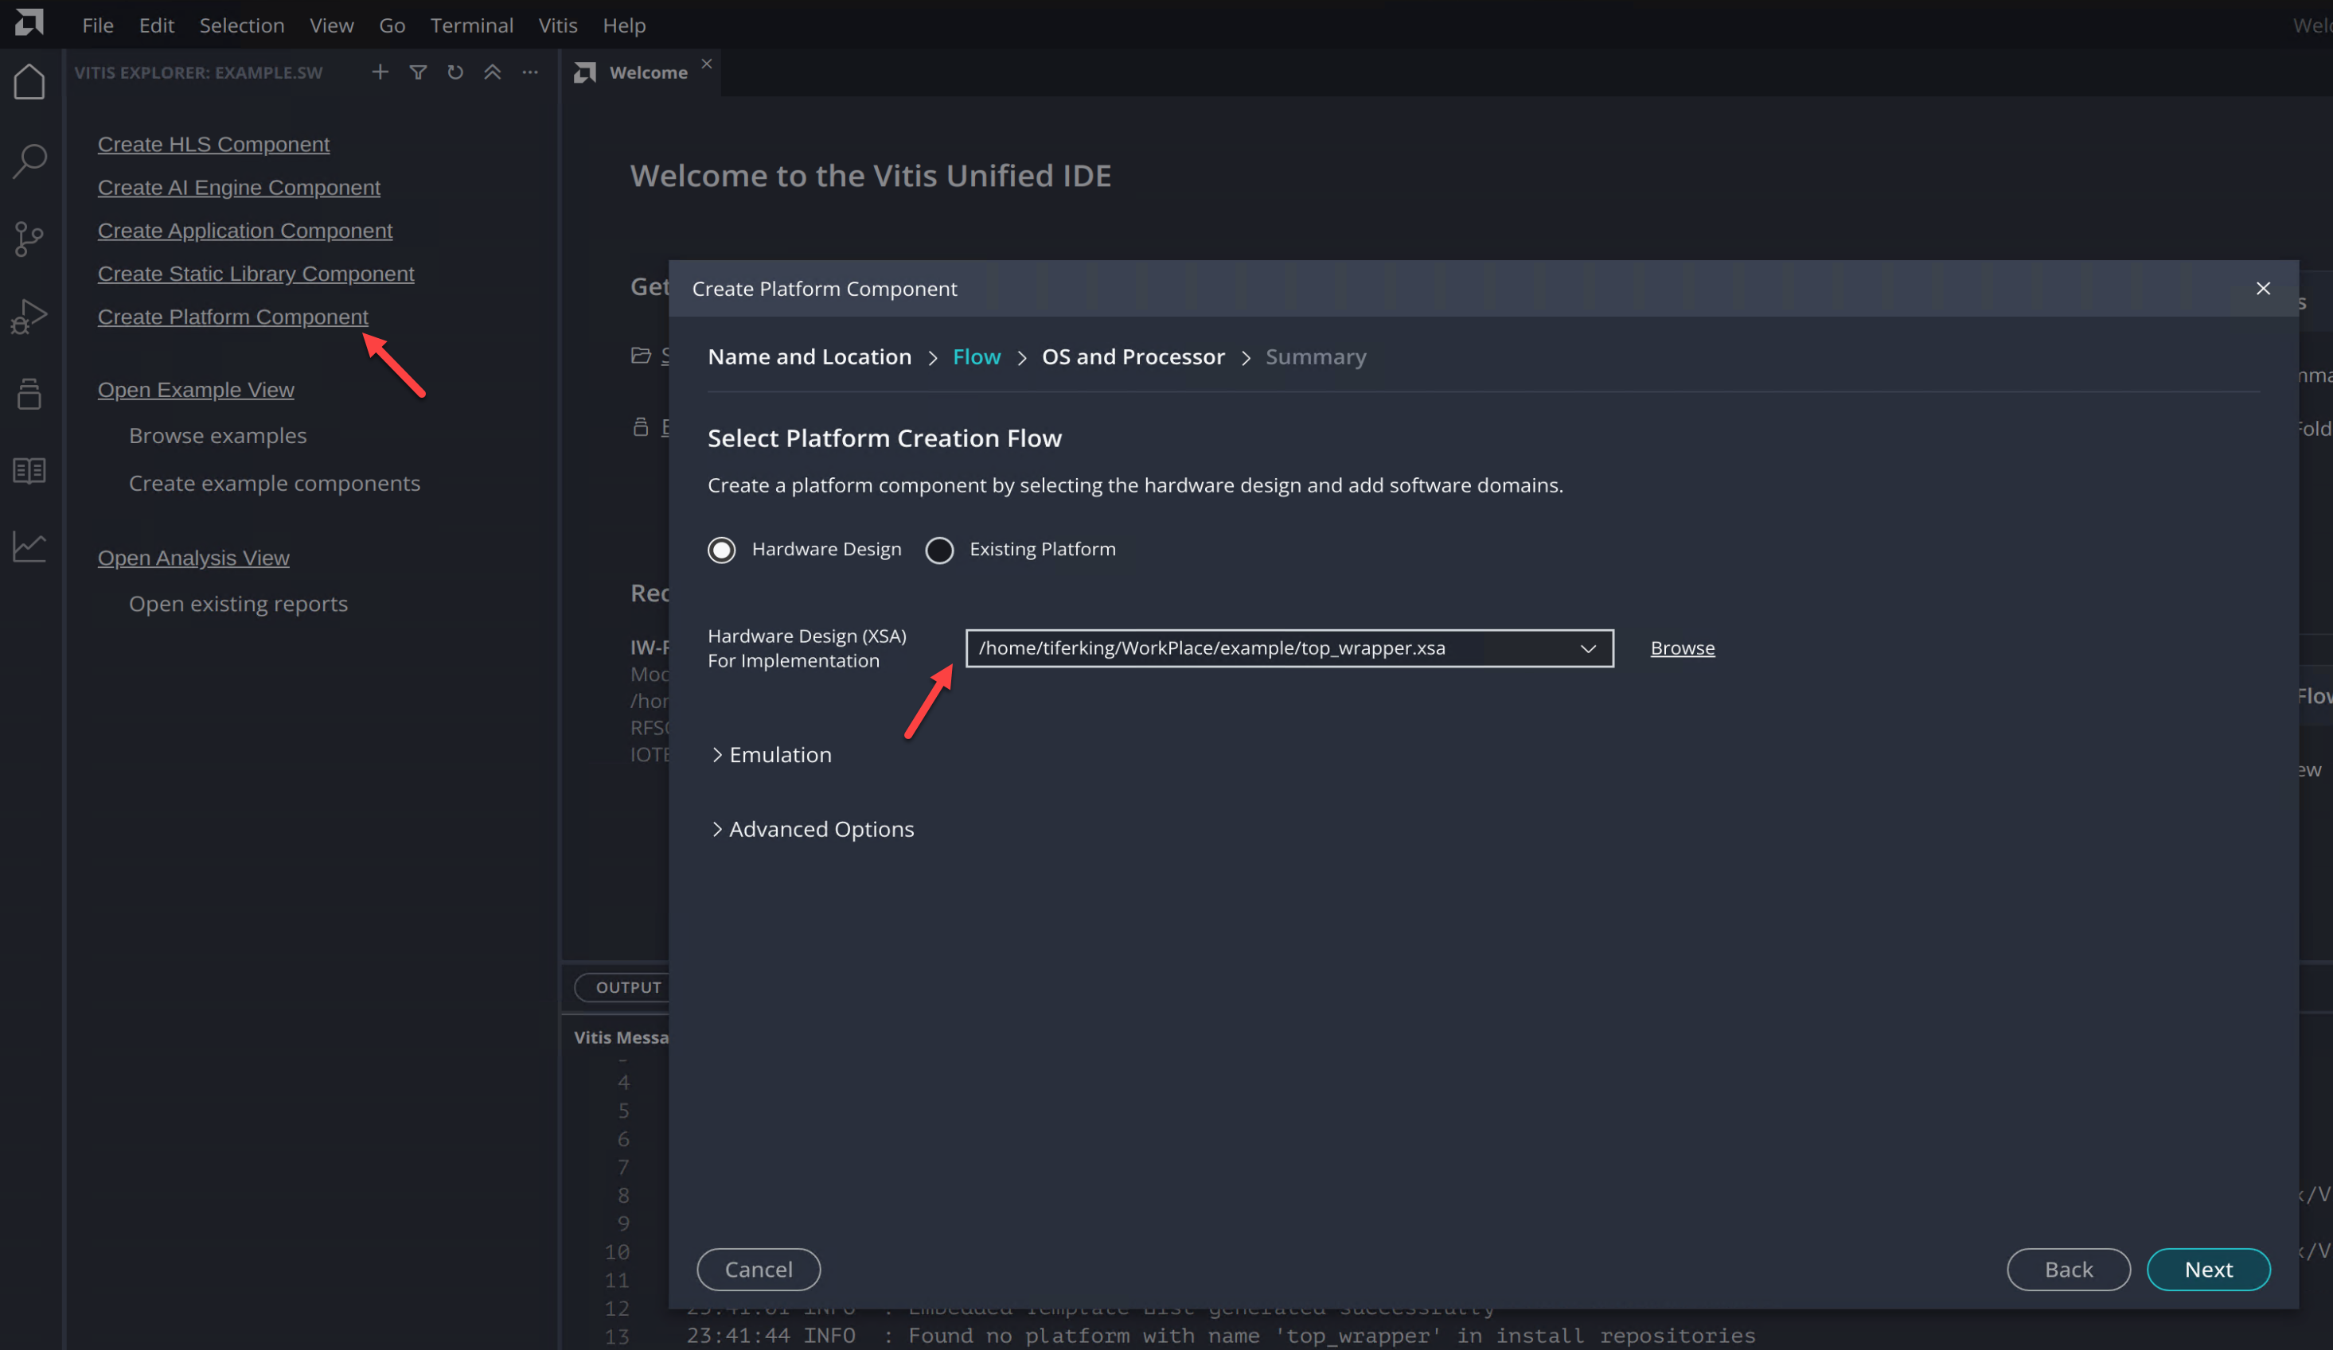The image size is (2333, 1350).
Task: Click Create Application Component link
Action: [244, 231]
